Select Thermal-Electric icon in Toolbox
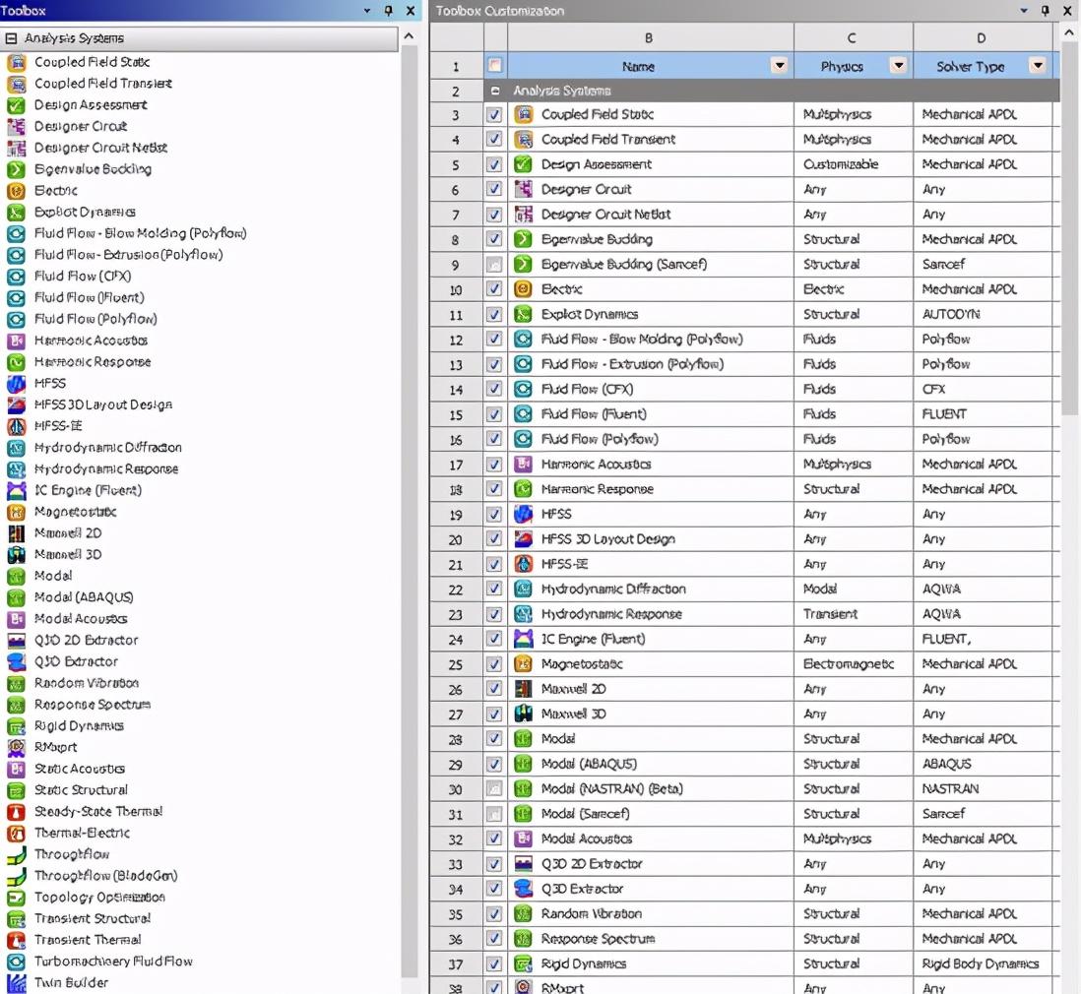The image size is (1081, 994). [x=16, y=834]
